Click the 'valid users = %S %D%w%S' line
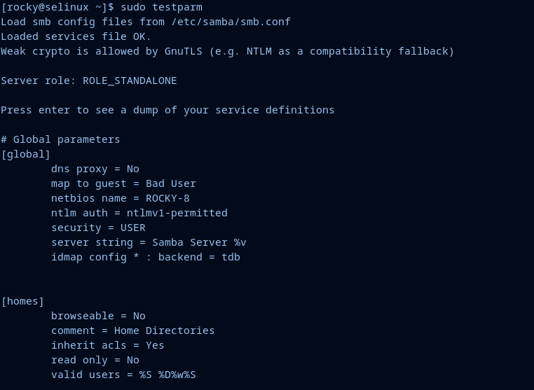 [123, 375]
